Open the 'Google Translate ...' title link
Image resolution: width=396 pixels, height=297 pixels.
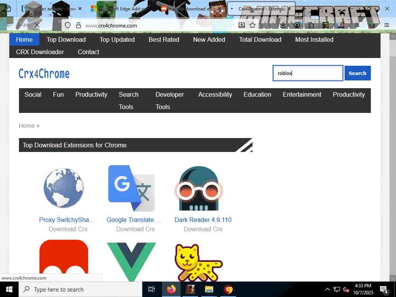pos(134,220)
